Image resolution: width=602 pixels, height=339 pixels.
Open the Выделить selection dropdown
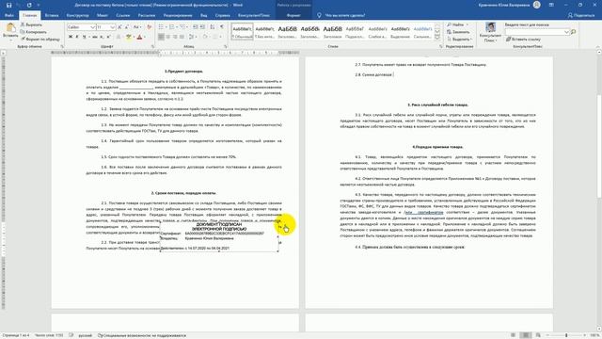tap(460, 40)
